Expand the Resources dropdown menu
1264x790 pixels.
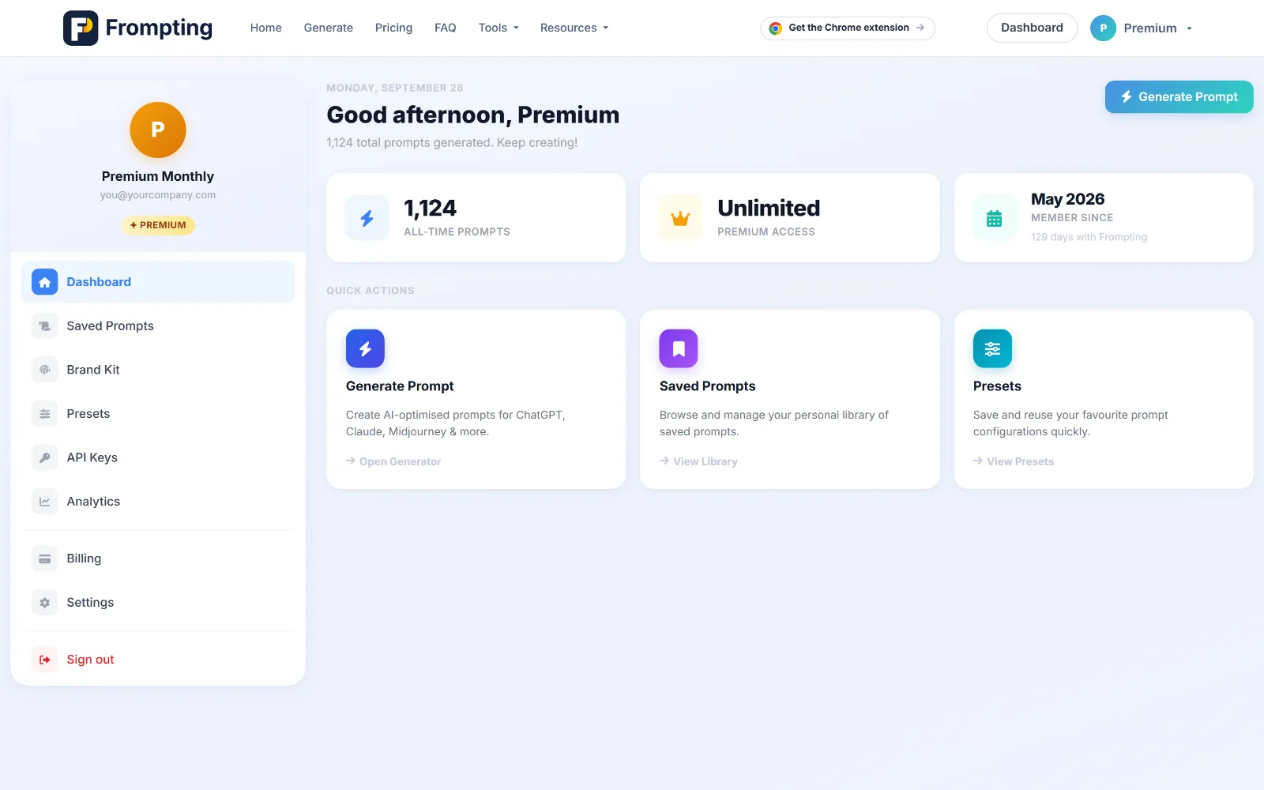tap(574, 28)
